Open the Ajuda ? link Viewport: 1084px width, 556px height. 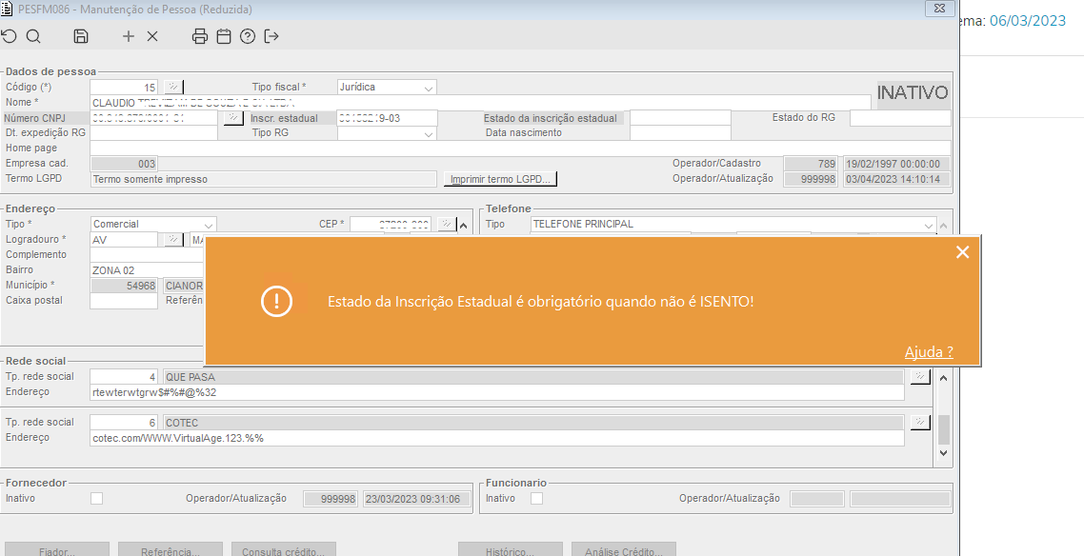pos(929,351)
